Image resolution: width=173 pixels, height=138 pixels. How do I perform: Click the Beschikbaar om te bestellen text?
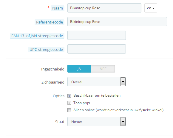(97, 95)
